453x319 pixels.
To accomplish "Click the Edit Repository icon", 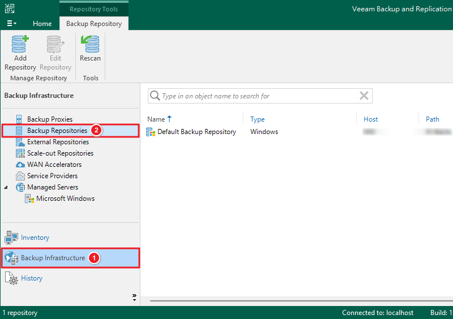I will 55,44.
